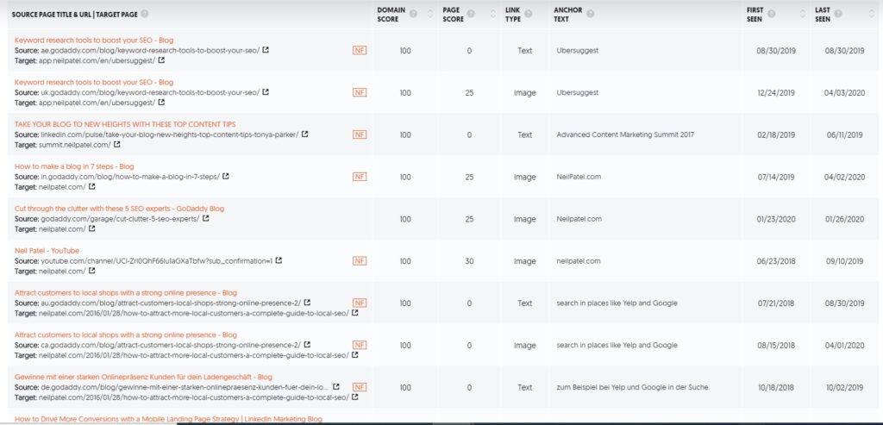Viewport: 883px width, 425px height.
Task: Click NF badge in the ae.godaddy.com row
Action: (360, 50)
